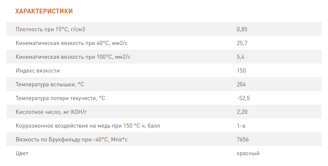Select acid number value 2,20
Viewport: 328px width, 166px height.
pos(242,112)
